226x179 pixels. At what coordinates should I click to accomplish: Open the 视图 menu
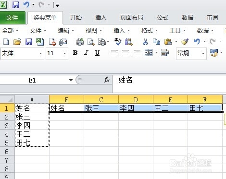pyautogui.click(x=94, y=30)
